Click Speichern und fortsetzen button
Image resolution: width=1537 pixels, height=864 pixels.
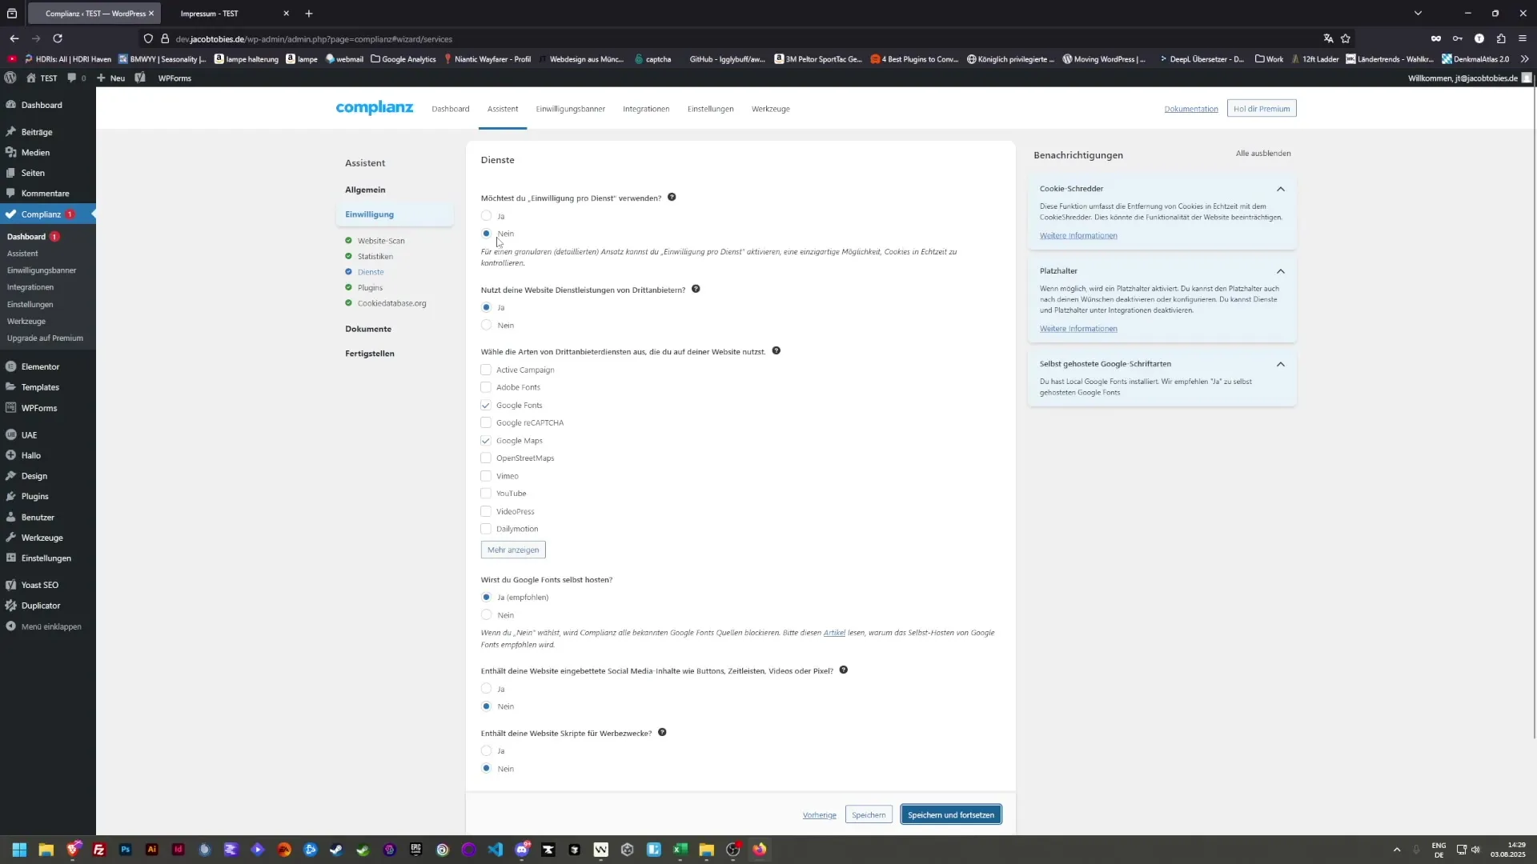[x=950, y=814]
